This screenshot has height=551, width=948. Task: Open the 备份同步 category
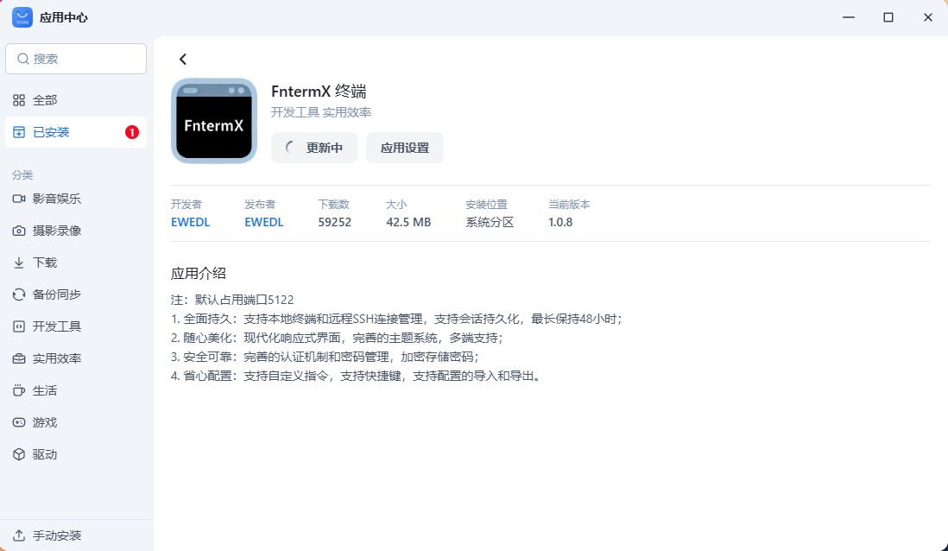76,294
